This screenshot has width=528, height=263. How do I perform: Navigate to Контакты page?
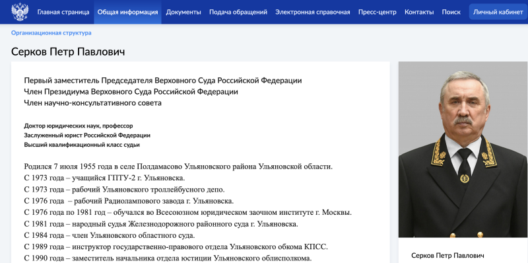(419, 12)
